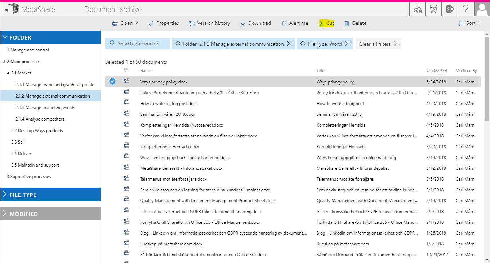The image size is (490, 263).
Task: Click the MetaShare cube logo
Action: (13, 9)
